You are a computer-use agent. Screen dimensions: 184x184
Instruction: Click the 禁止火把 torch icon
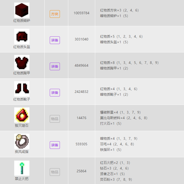22,168
